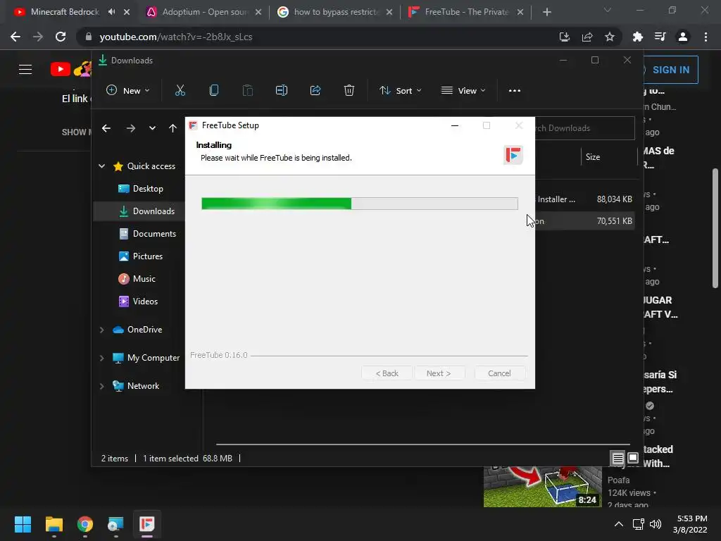Open the Chrome media control icon
Image resolution: width=721 pixels, height=541 pixels.
pos(660,37)
